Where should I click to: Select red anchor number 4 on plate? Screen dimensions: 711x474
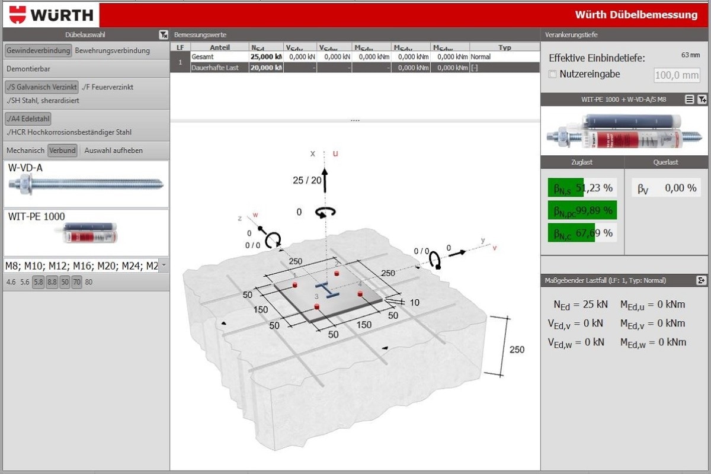(360, 293)
